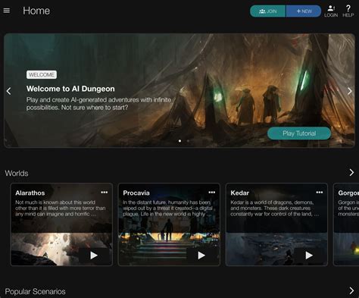Play the Procavia world
359x298 pixels.
[201, 256]
